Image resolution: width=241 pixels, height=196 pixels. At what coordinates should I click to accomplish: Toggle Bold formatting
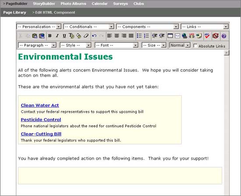coord(50,36)
